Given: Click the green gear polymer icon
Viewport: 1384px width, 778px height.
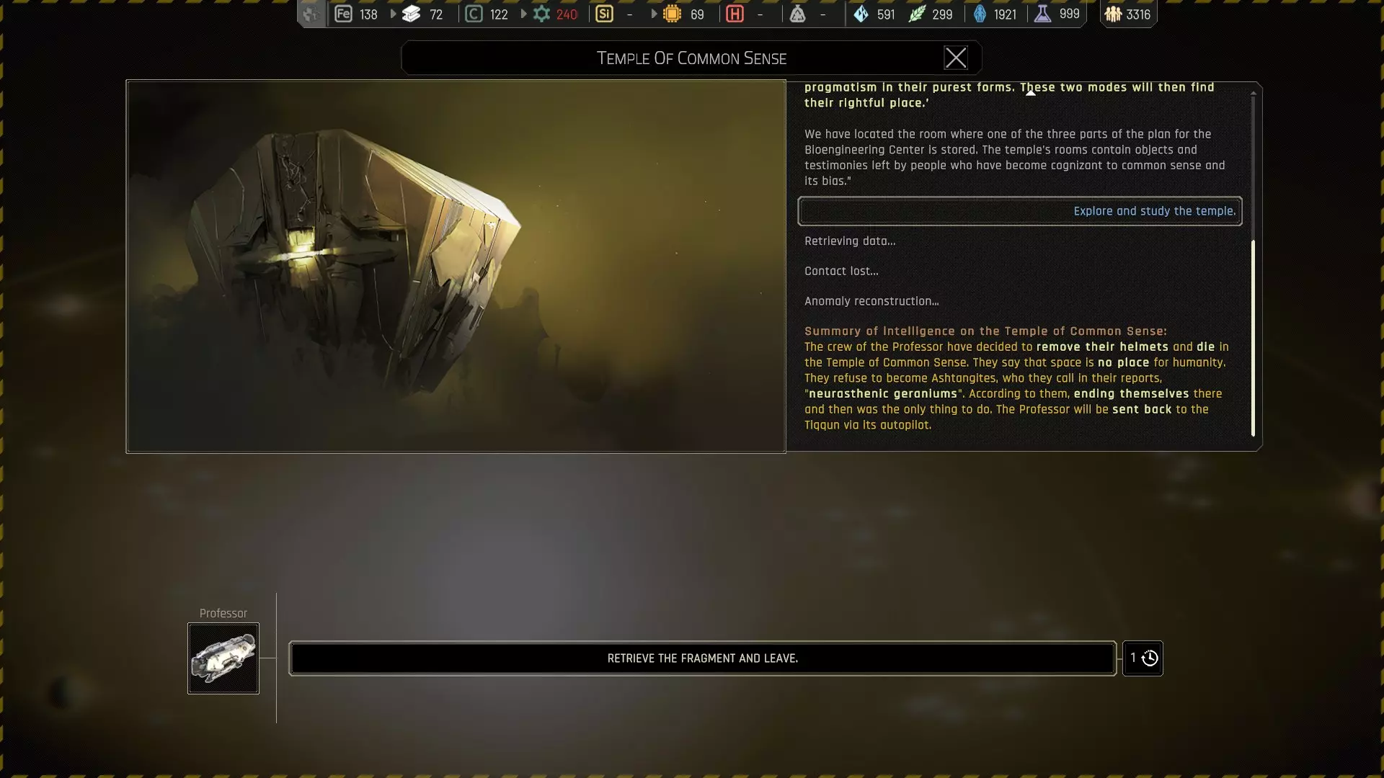Looking at the screenshot, I should tap(541, 14).
